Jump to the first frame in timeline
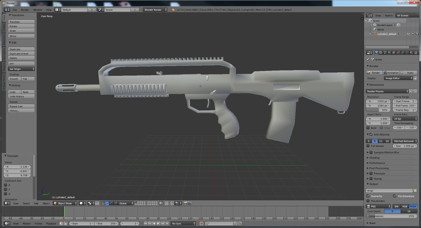This screenshot has height=228, width=421. click(x=145, y=224)
